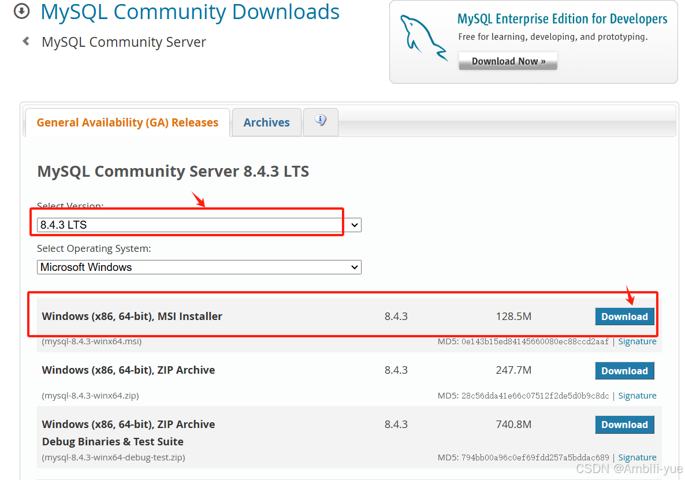Click MySQL Enterprise Edition for Developers title
Viewport: 685px width, 480px height.
point(562,19)
